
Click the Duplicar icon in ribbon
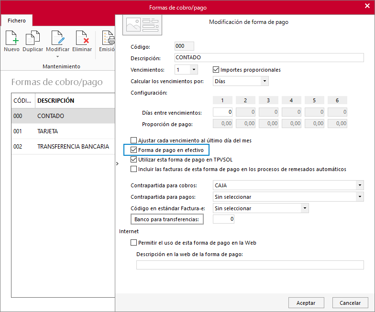tap(33, 38)
